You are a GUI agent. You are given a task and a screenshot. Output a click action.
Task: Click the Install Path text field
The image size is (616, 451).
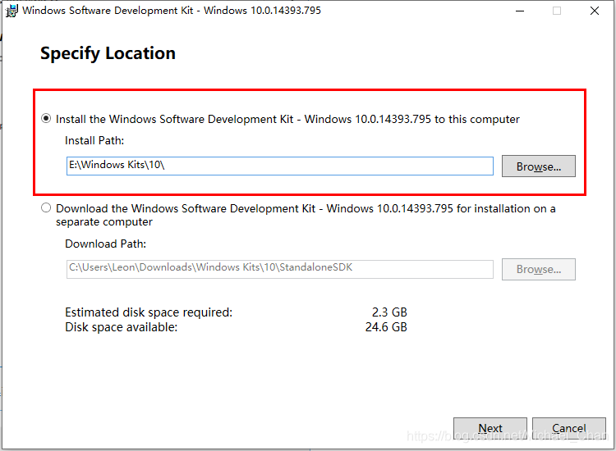click(x=280, y=166)
